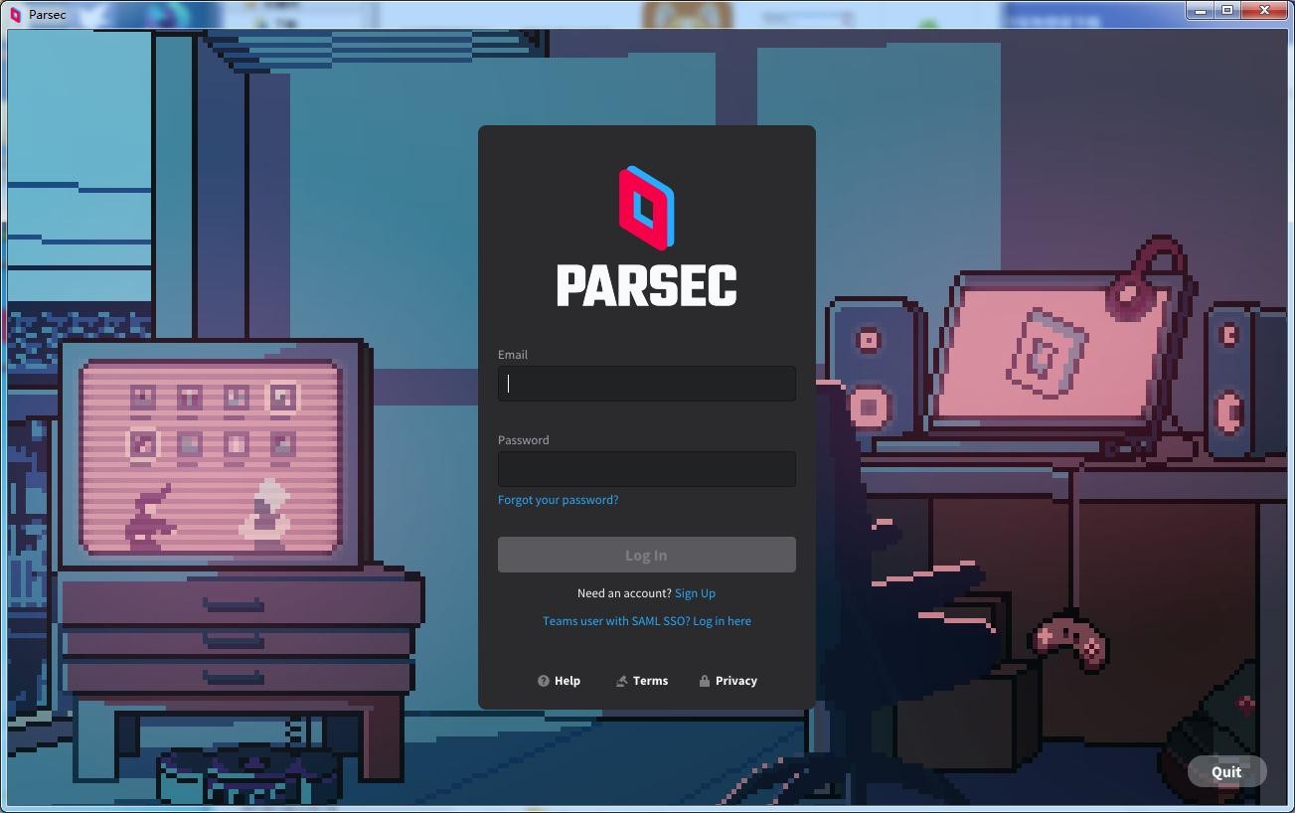Click the Terms gavel icon

(620, 681)
